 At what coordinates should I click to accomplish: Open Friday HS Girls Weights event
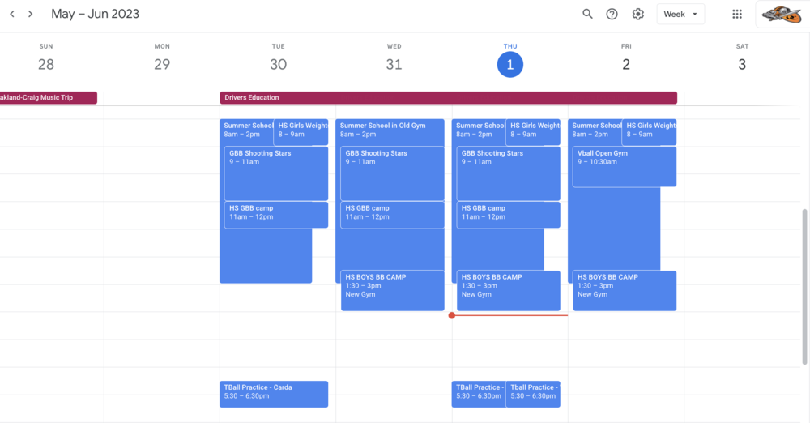coord(650,132)
